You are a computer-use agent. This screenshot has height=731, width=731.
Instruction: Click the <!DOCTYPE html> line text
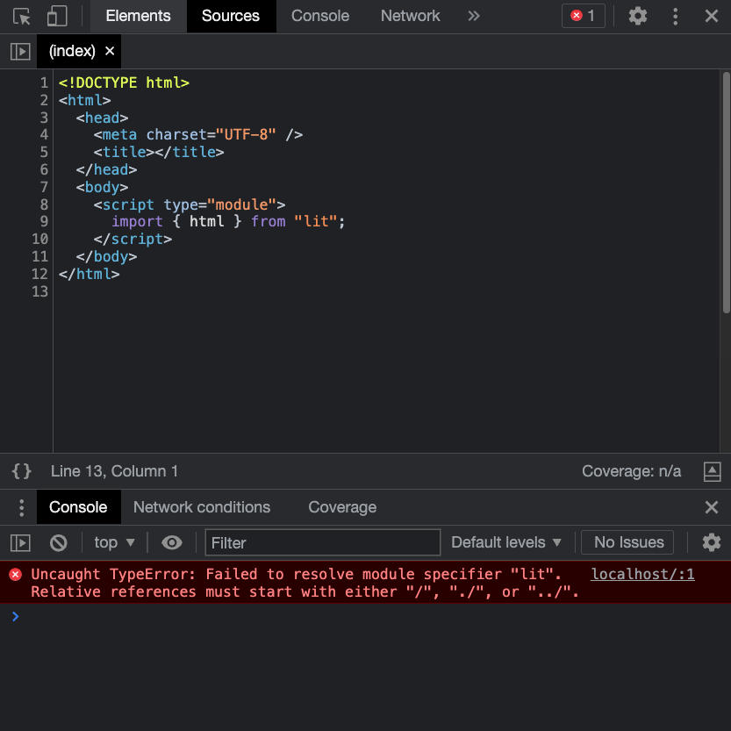pyautogui.click(x=124, y=82)
